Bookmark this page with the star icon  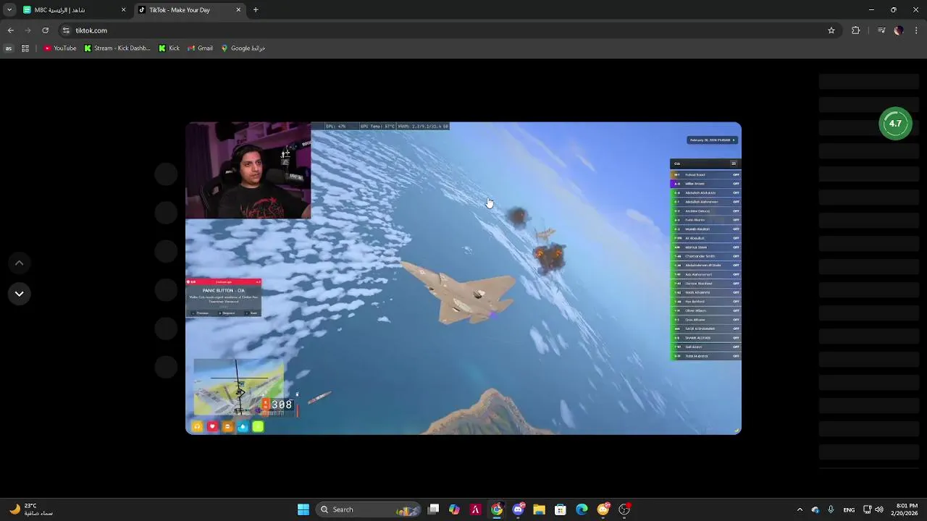[831, 30]
